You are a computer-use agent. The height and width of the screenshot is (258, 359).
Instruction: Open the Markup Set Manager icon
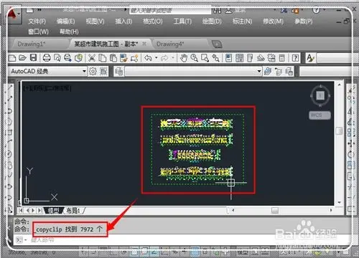pyautogui.click(x=271, y=58)
